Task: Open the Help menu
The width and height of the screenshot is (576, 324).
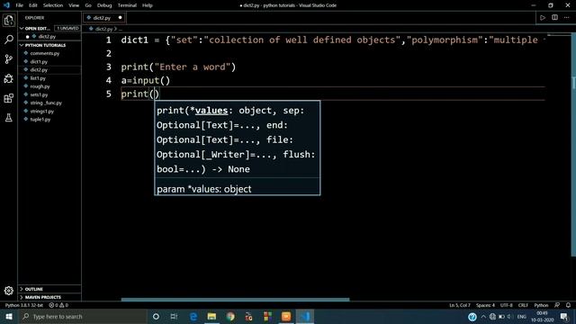Action: [x=148, y=5]
